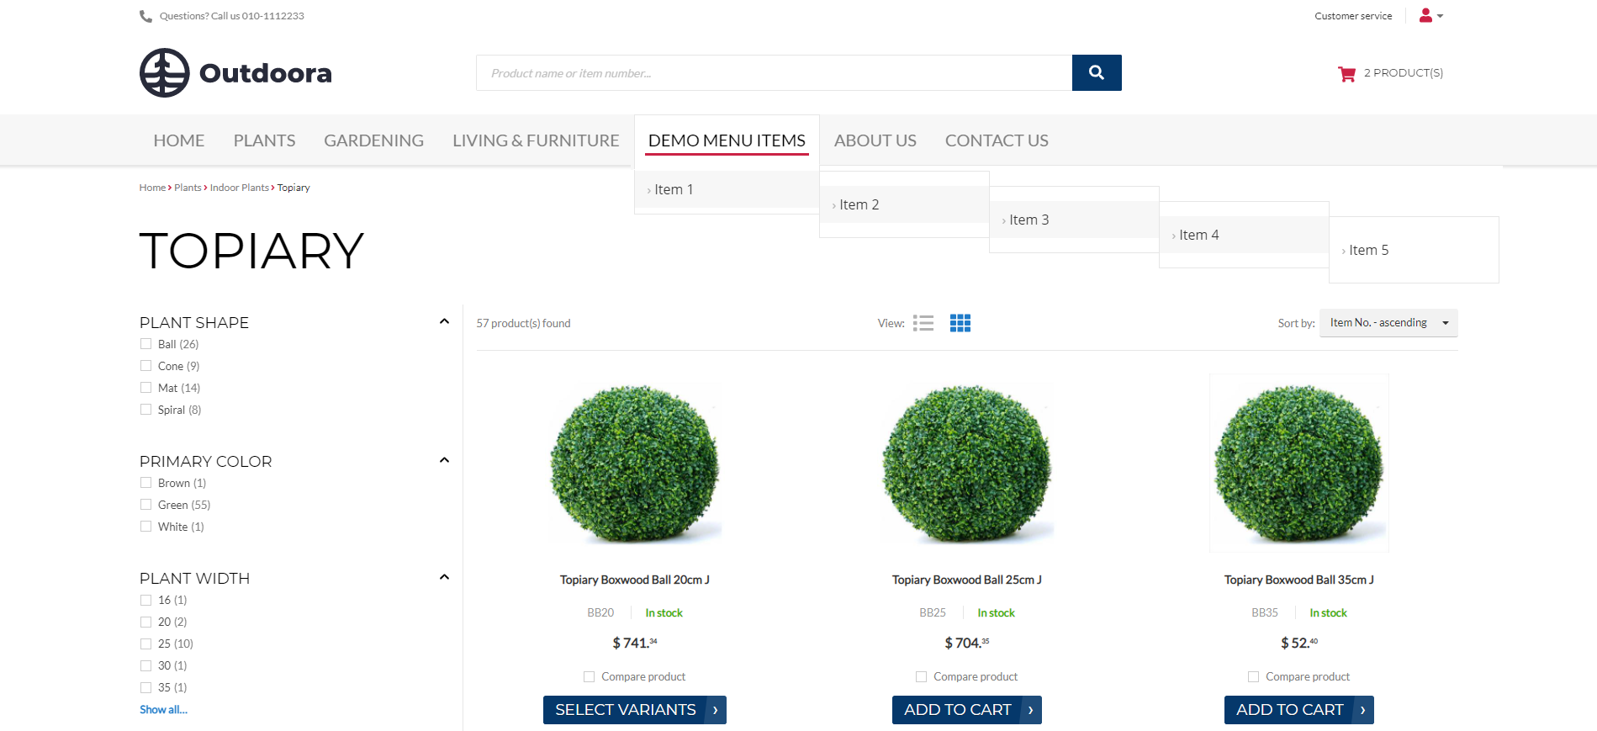Screen dimensions: 1597x731
Task: Collapse the Plant Width filter section
Action: [x=444, y=577]
